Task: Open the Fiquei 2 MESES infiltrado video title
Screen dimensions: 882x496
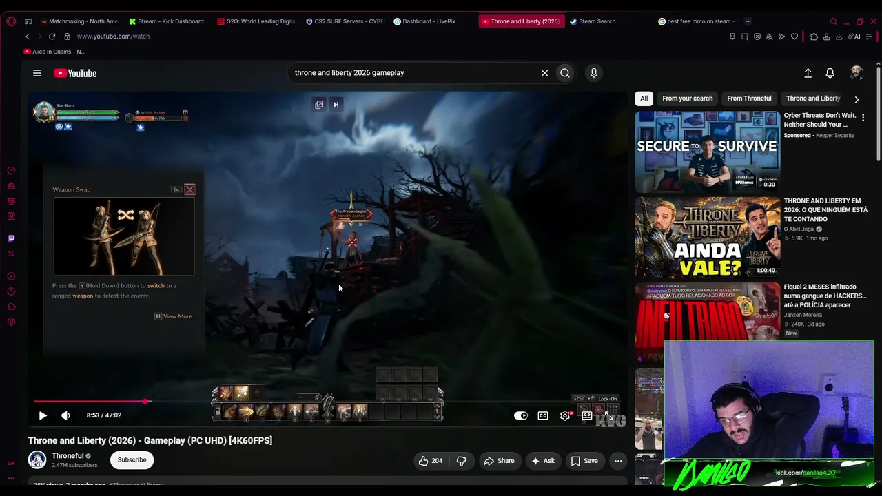Action: pos(825,296)
